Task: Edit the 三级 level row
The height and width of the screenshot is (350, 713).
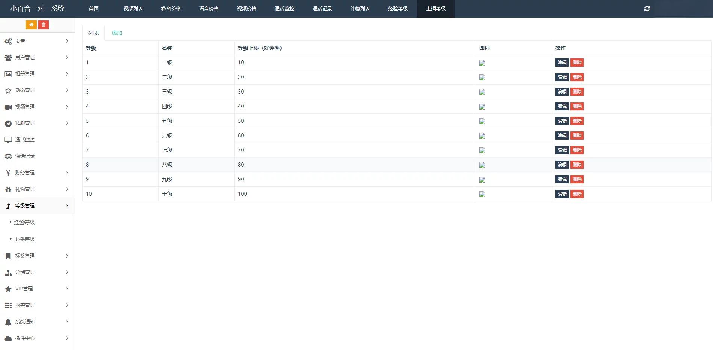Action: point(562,92)
